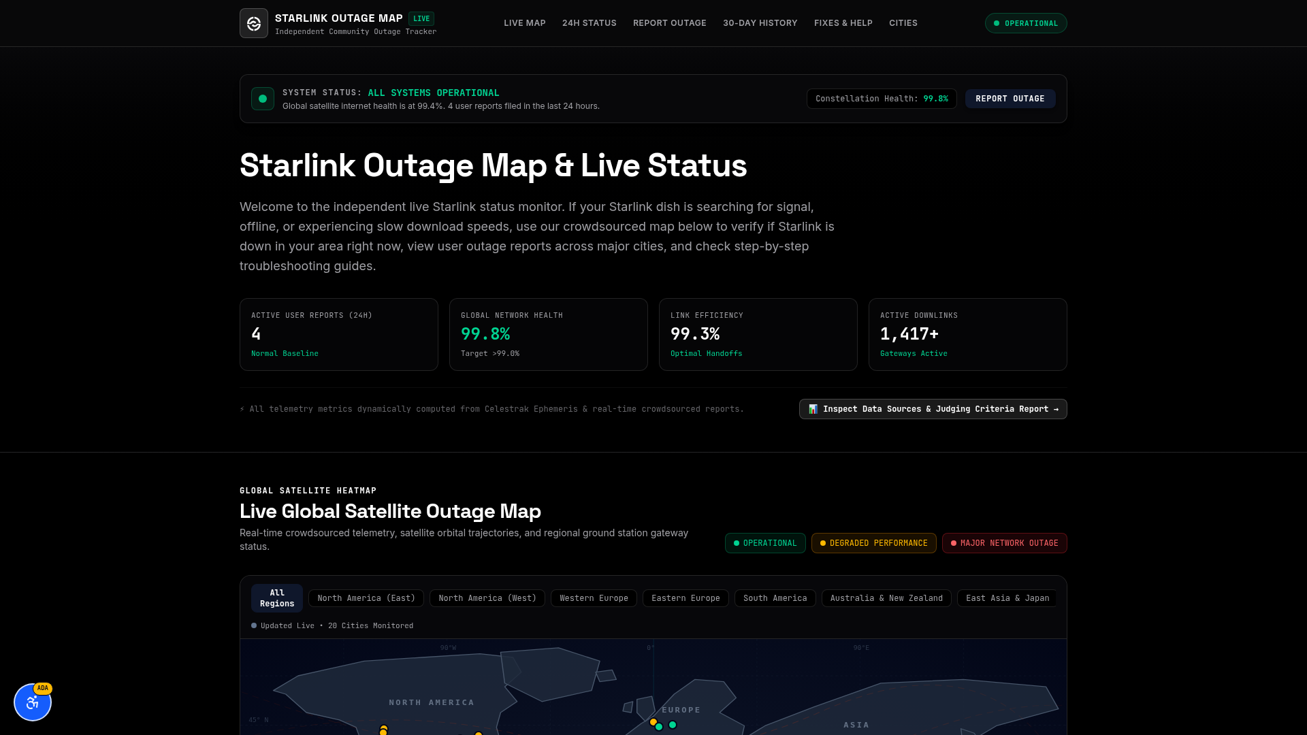Screen dimensions: 1307x735
Task: Click the Starlink Outage Map logo icon
Action: [x=254, y=23]
